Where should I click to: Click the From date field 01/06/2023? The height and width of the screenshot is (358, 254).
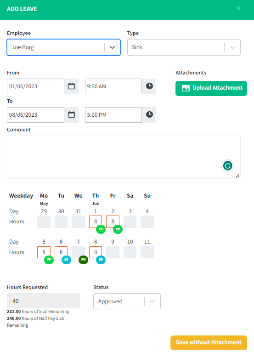[x=36, y=86]
